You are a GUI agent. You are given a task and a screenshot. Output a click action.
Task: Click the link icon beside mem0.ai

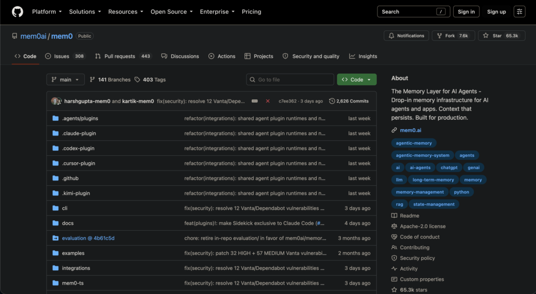(394, 130)
